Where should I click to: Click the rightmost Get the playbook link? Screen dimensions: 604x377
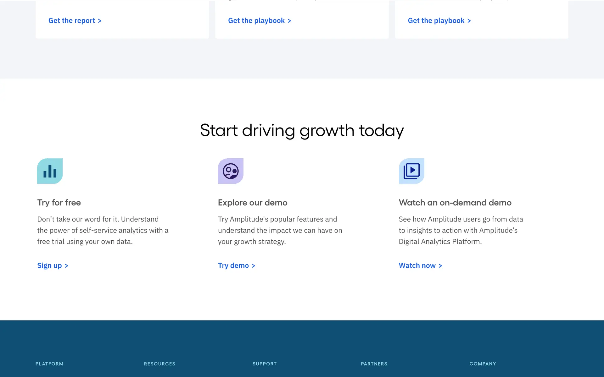coord(439,21)
